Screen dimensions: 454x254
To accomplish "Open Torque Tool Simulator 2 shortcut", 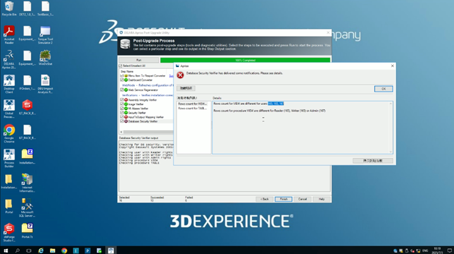I will pos(45,35).
